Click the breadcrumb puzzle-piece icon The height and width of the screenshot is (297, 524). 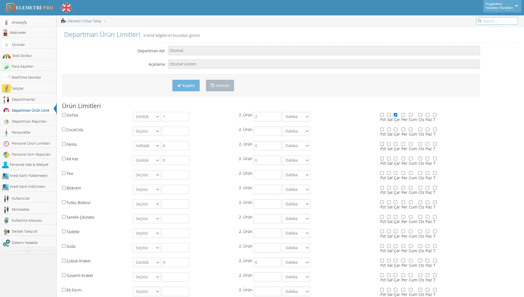pos(64,21)
